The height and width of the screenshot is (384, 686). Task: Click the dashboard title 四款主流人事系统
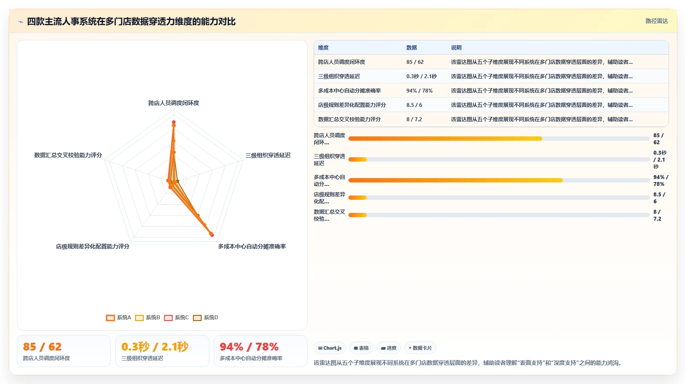(132, 22)
